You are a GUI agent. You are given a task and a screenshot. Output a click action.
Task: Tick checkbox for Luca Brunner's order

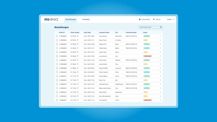(57, 56)
